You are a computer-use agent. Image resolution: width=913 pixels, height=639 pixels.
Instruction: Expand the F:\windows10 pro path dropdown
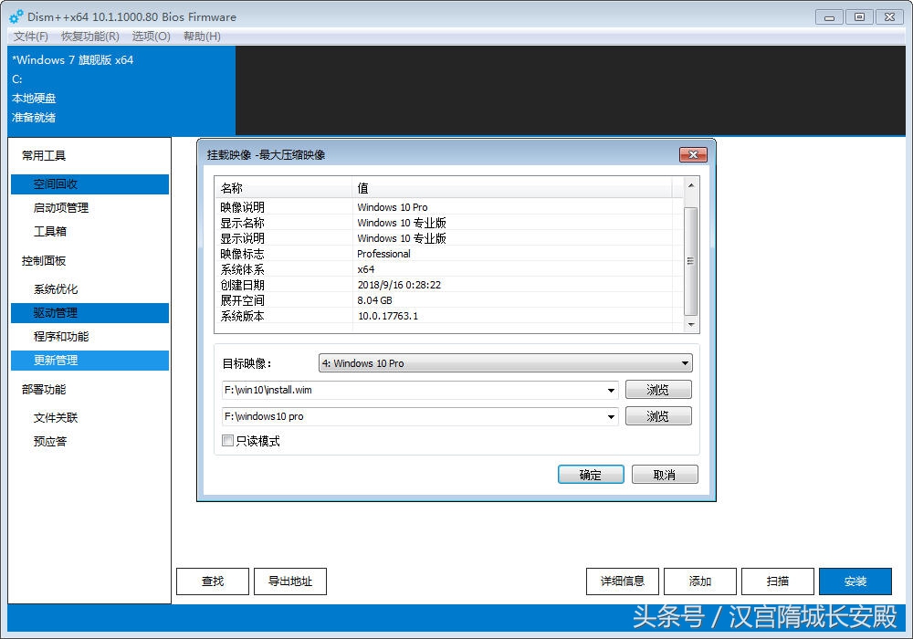pos(611,416)
